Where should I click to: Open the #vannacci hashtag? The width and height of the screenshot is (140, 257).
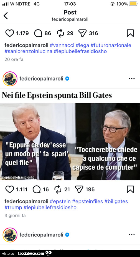click(x=62, y=45)
